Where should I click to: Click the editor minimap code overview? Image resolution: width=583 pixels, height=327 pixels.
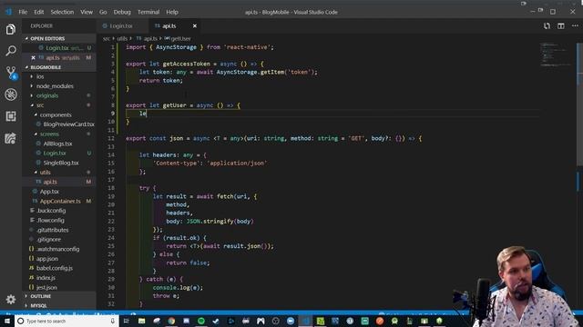point(556,54)
